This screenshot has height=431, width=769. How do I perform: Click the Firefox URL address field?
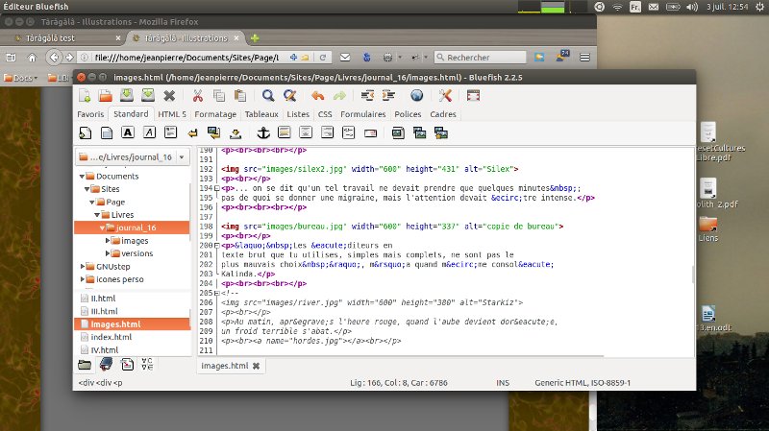186,58
